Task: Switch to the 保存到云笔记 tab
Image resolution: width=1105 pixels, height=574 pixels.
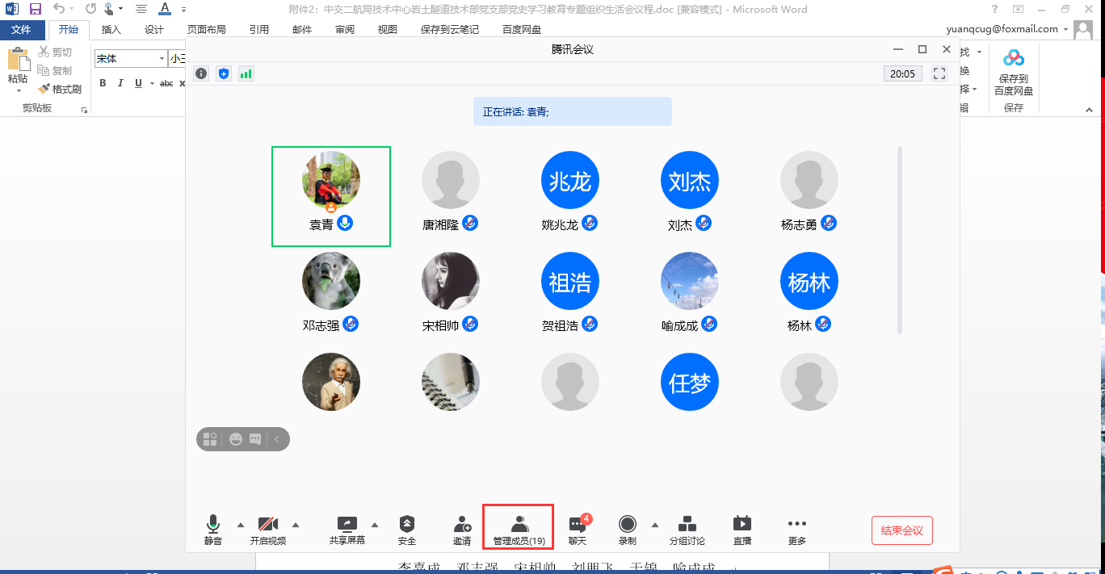Action: pyautogui.click(x=450, y=30)
